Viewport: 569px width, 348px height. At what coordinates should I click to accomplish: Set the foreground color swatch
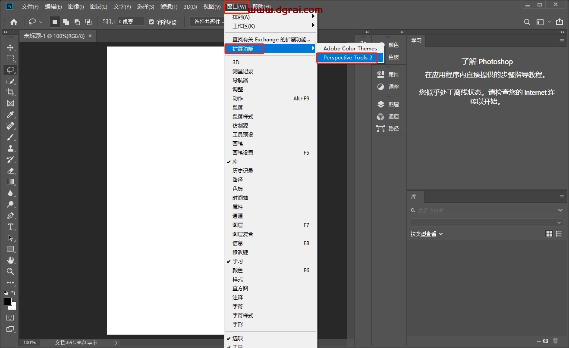pos(7,301)
